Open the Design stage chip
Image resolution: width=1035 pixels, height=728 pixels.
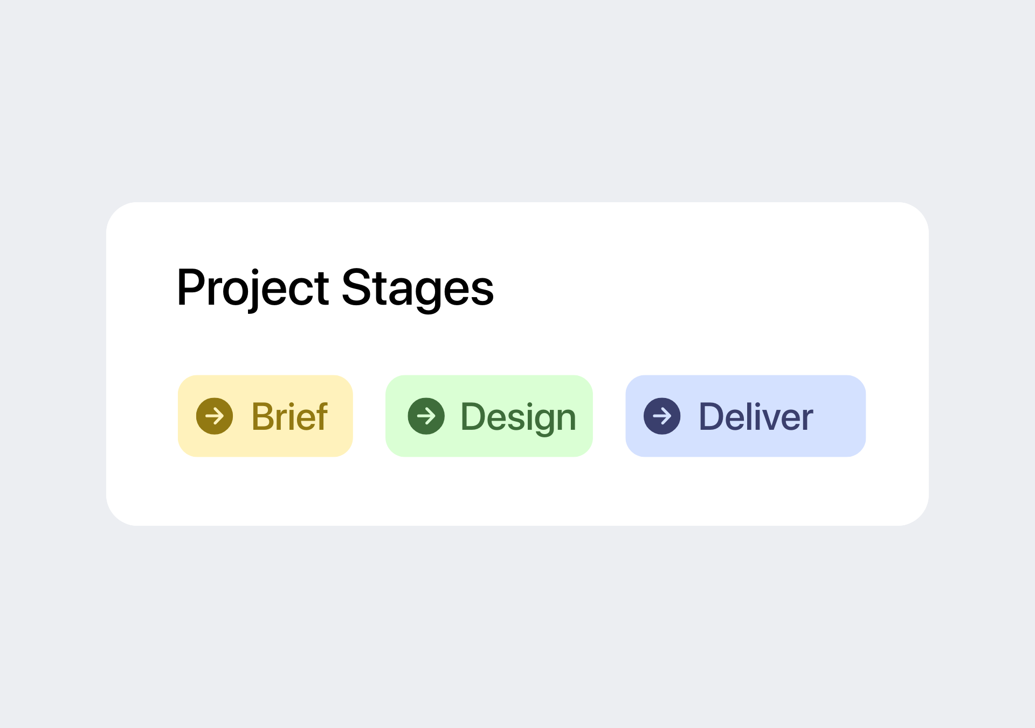[489, 416]
